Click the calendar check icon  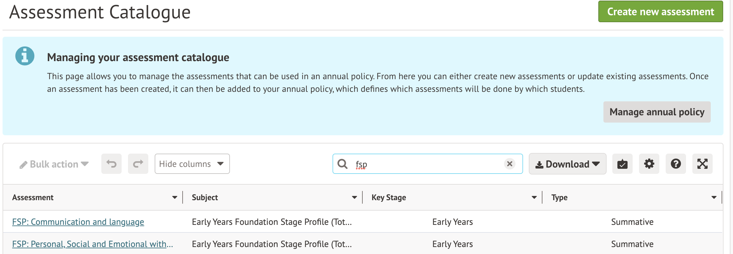pos(622,164)
